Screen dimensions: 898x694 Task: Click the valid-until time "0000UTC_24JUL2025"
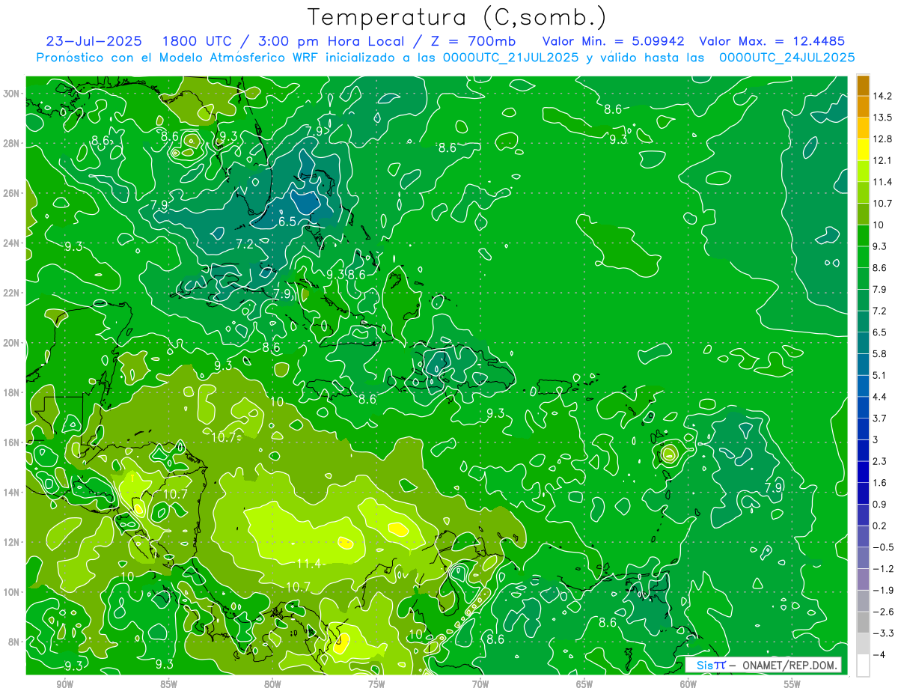pyautogui.click(x=786, y=57)
